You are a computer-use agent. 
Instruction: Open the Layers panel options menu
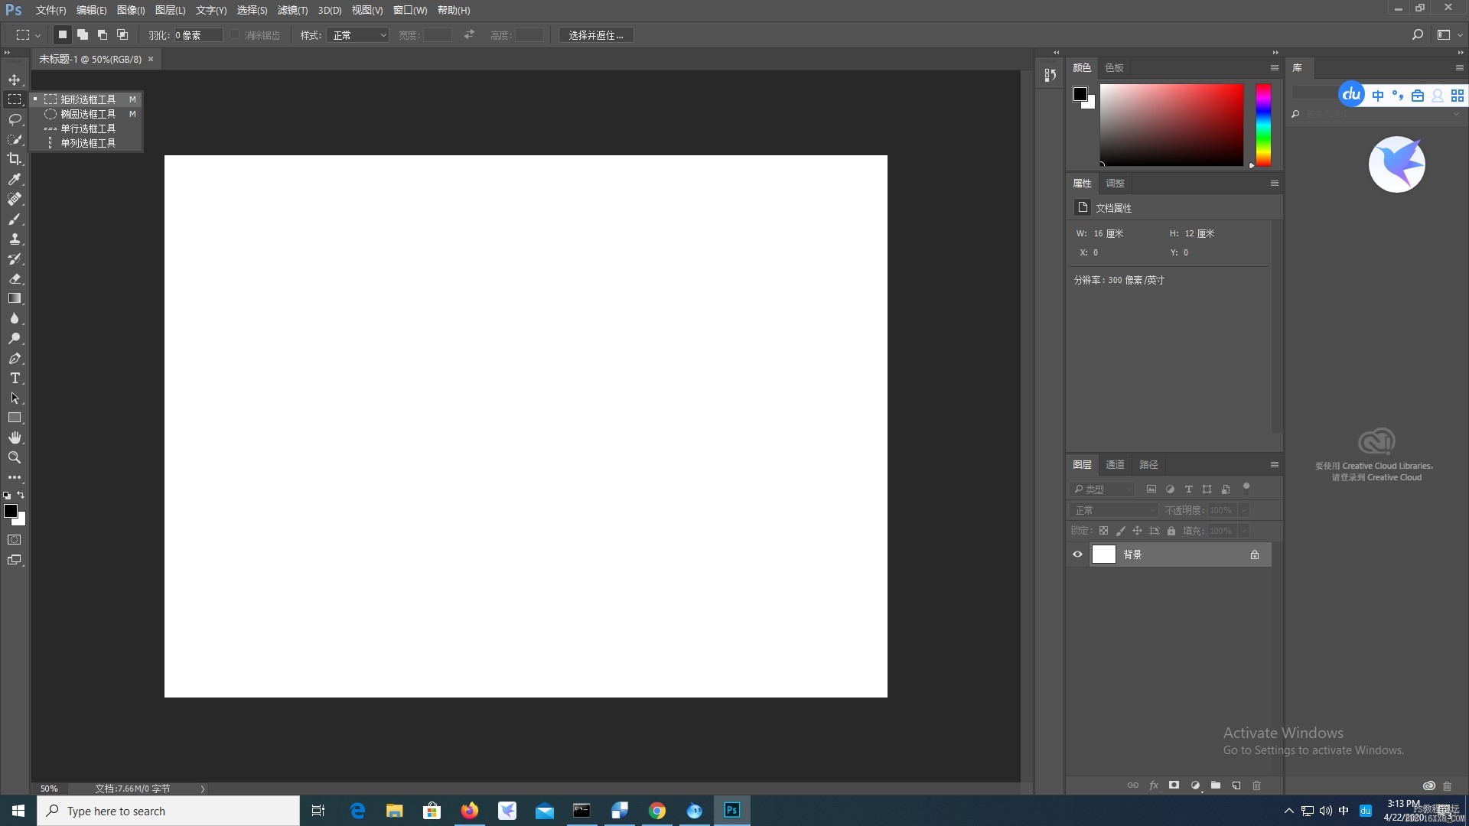pyautogui.click(x=1274, y=465)
